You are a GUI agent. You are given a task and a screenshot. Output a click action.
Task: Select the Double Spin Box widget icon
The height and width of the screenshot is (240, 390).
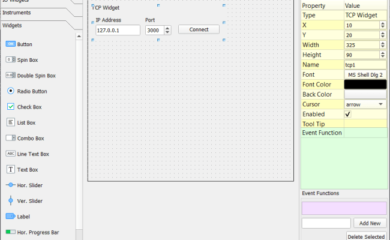coord(10,75)
